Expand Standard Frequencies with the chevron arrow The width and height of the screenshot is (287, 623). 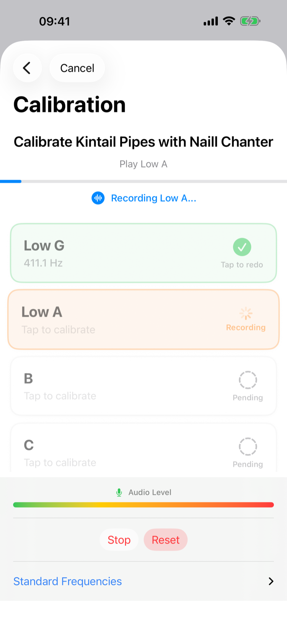pyautogui.click(x=271, y=581)
